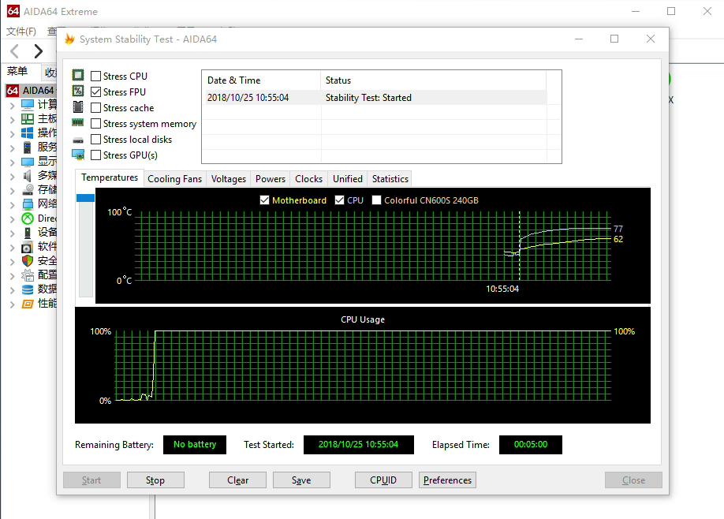
Task: Click the forward navigation arrow
Action: click(38, 52)
